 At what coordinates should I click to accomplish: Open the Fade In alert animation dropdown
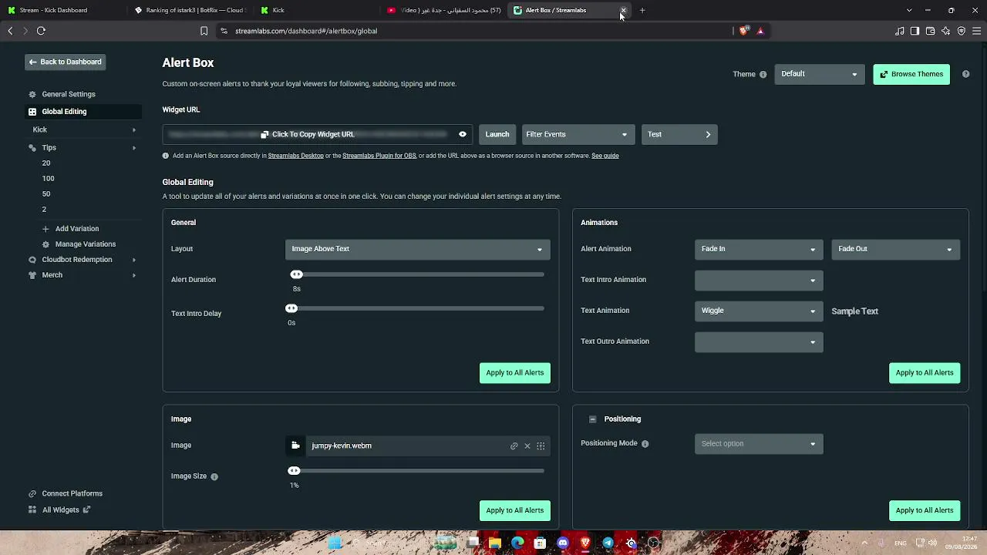[759, 249]
